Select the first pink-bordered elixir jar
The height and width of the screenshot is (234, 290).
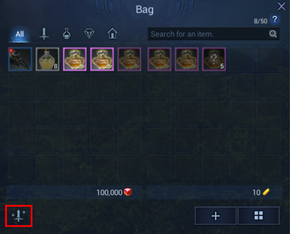click(75, 59)
